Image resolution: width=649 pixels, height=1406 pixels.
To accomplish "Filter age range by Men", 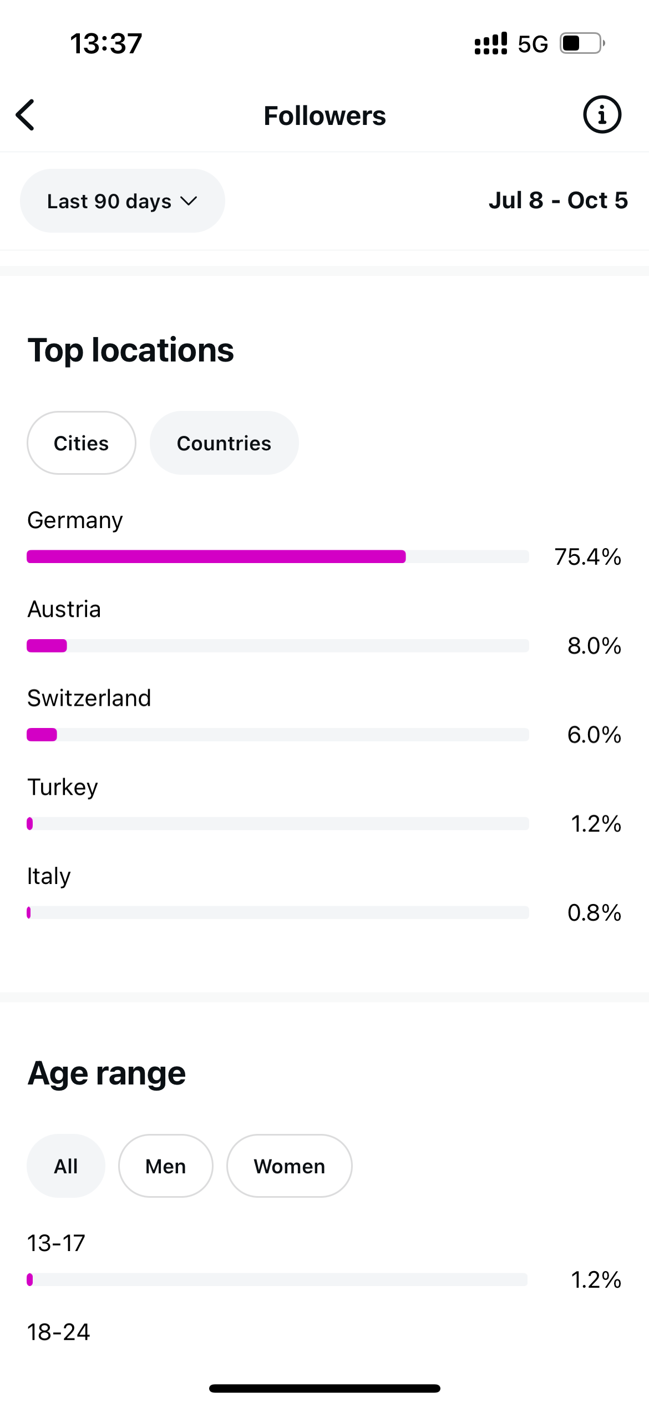I will pos(165,1166).
